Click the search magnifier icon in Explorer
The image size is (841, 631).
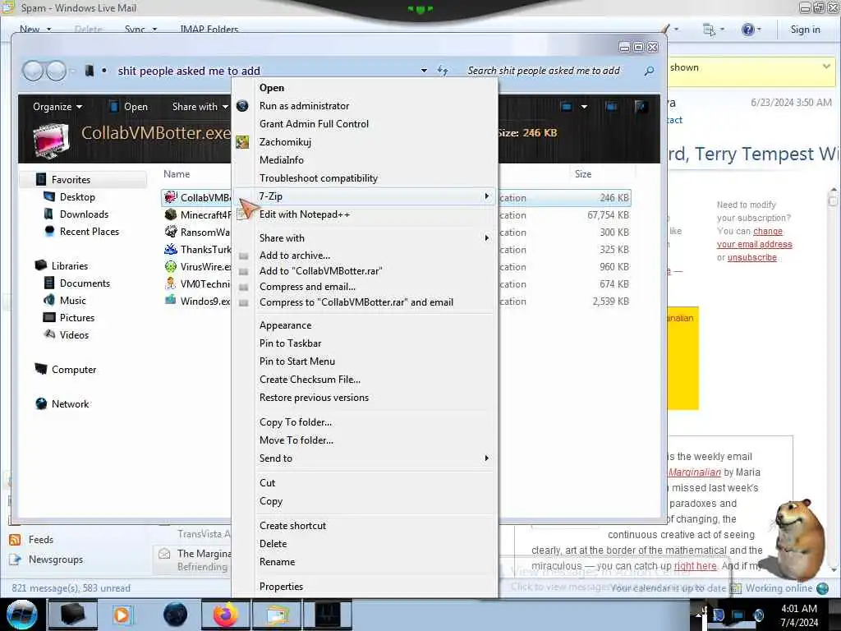point(649,71)
